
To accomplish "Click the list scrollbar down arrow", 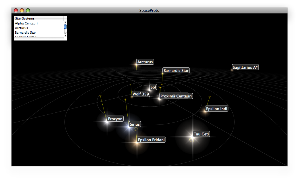I will pos(66,35).
